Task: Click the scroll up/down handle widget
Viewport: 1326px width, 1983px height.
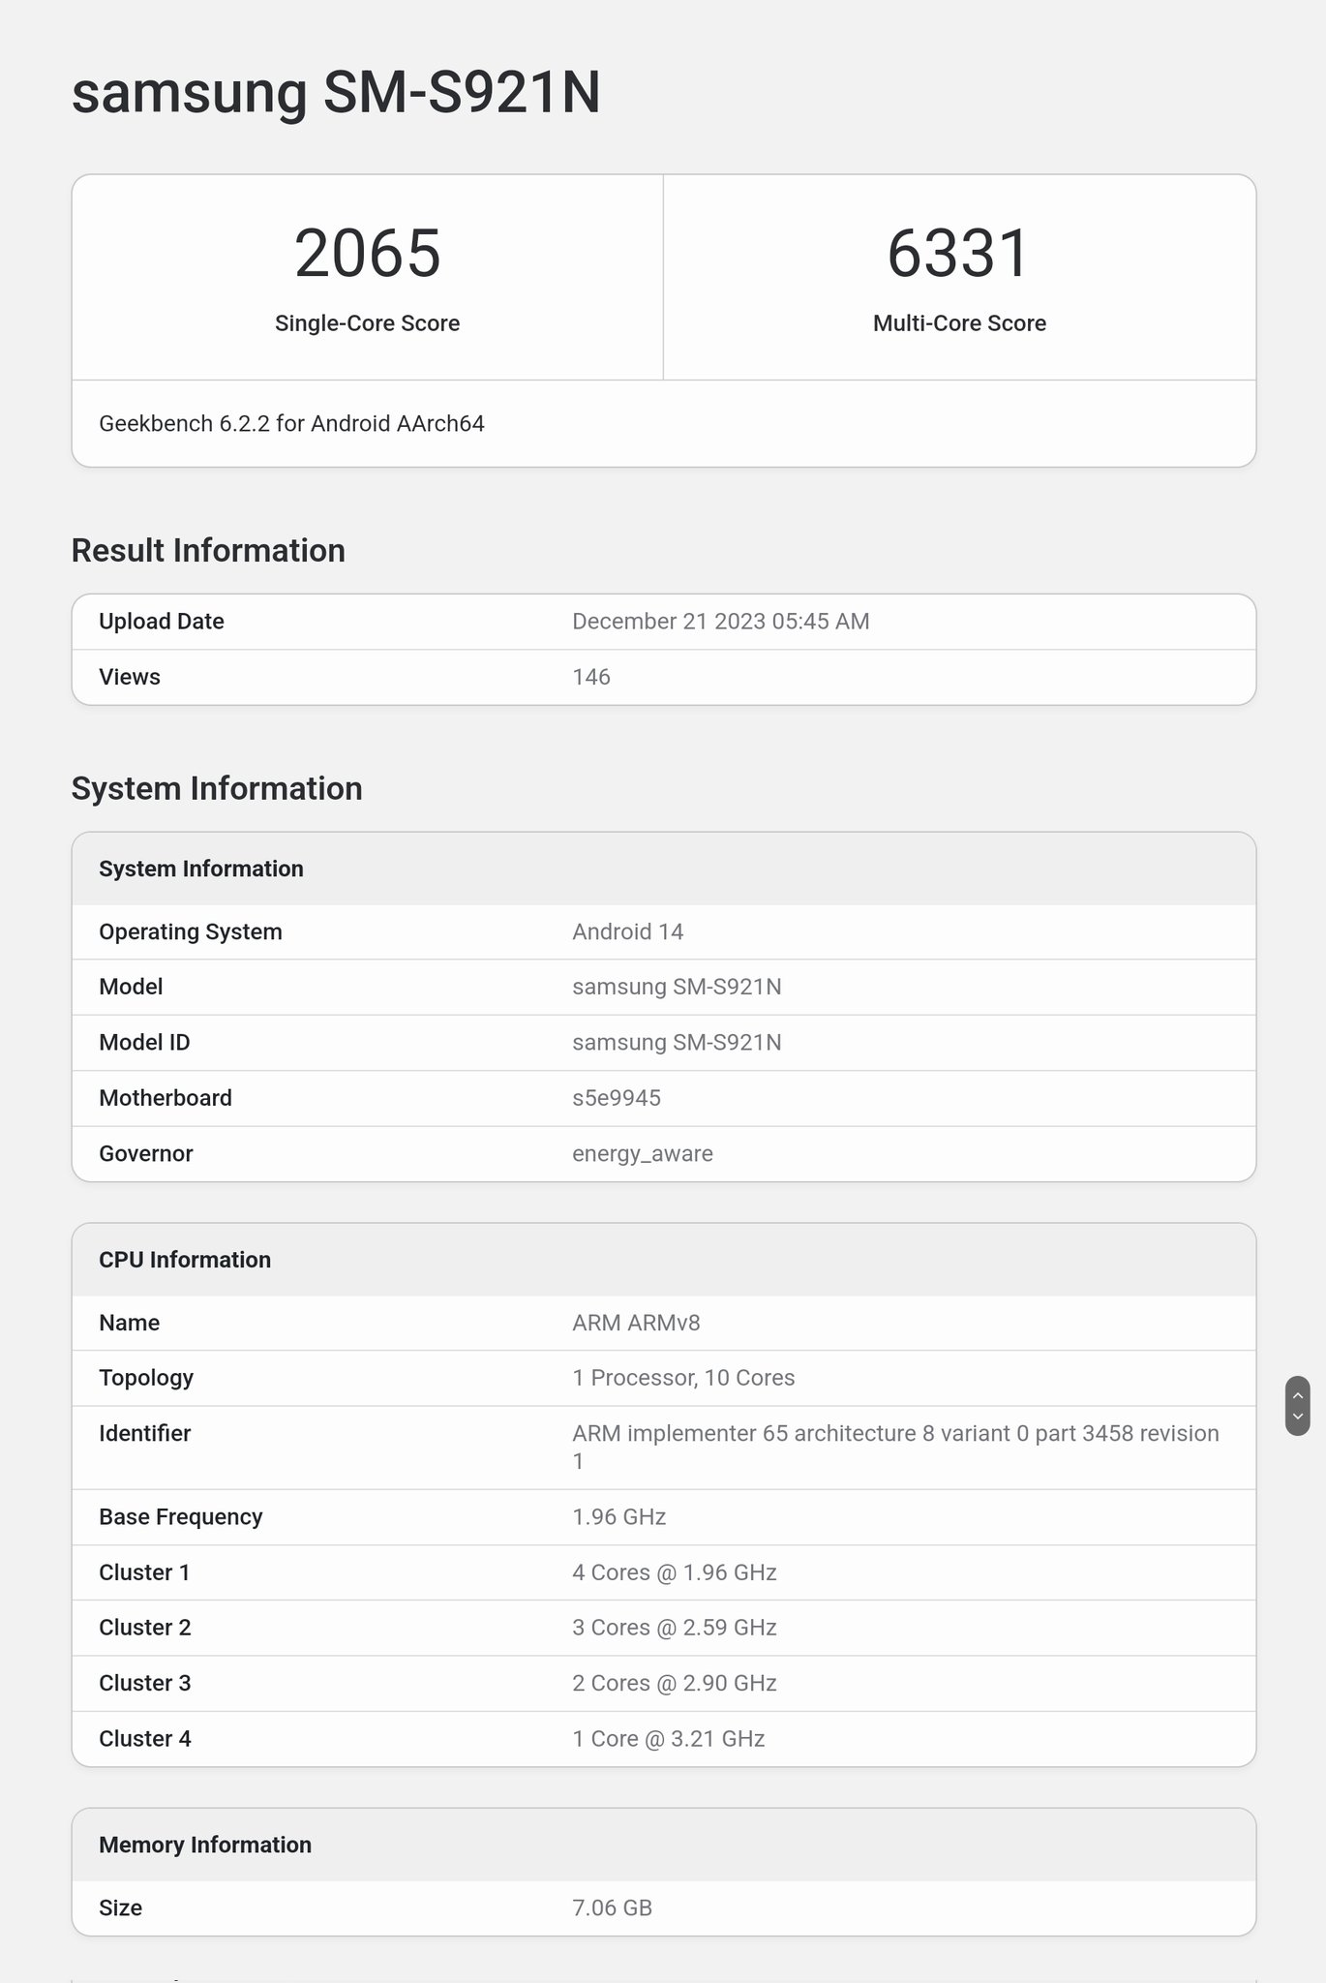Action: (x=1297, y=1405)
